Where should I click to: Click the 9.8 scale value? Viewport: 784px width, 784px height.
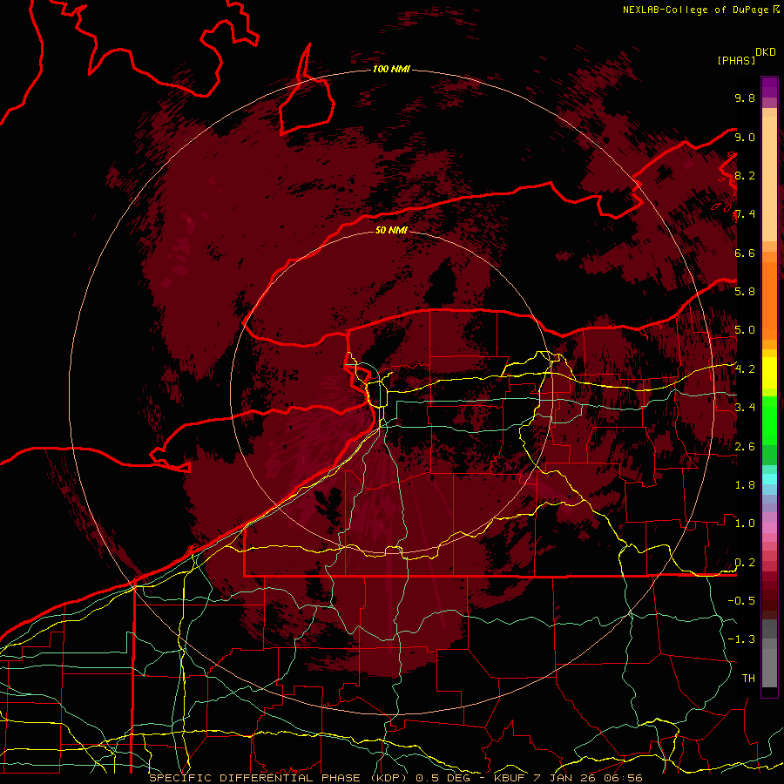745,98
